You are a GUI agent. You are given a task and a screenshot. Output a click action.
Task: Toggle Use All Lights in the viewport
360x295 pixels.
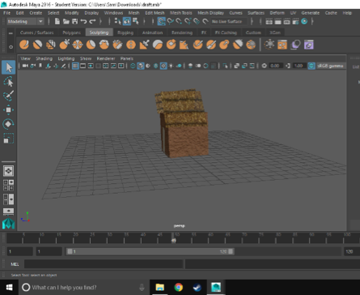[x=172, y=66]
